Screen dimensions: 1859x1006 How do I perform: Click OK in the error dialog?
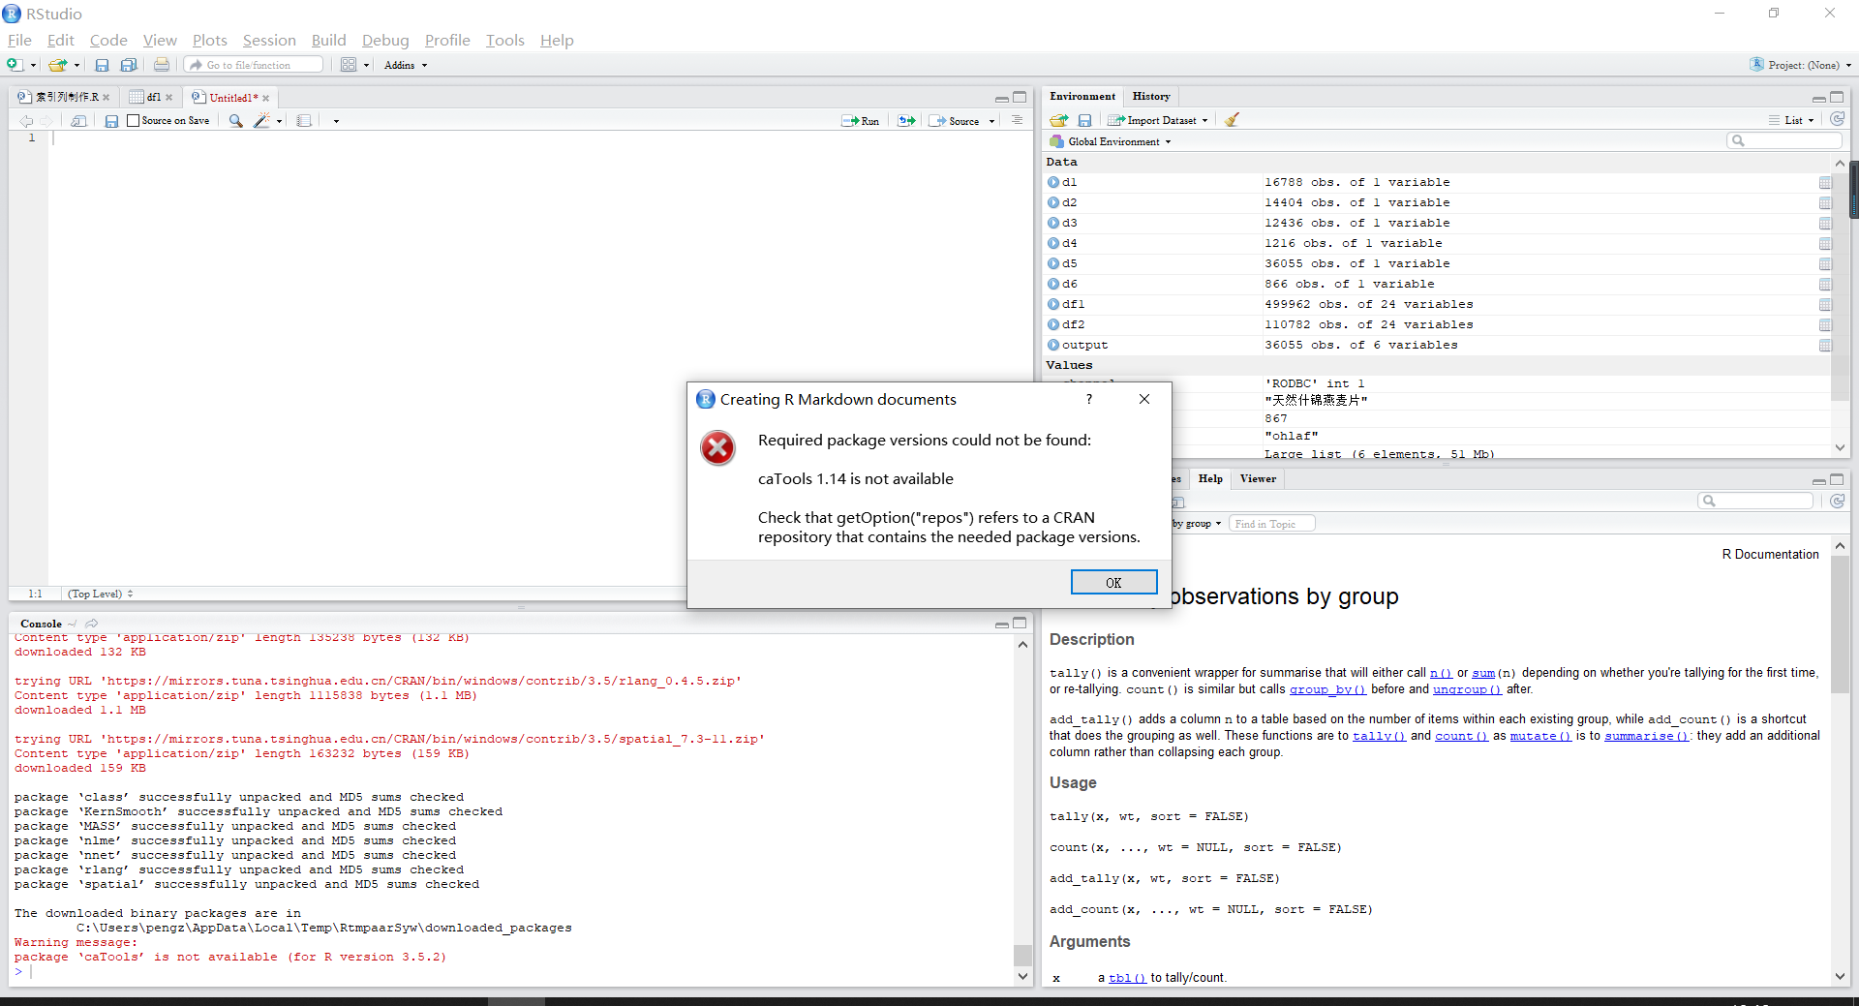pos(1113,582)
